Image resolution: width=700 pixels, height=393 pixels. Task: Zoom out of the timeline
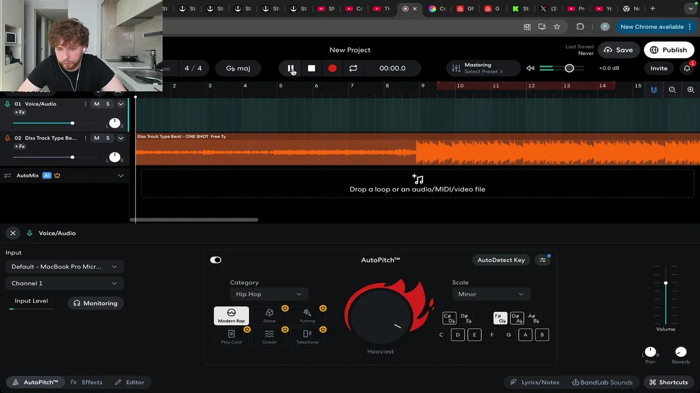(x=672, y=90)
